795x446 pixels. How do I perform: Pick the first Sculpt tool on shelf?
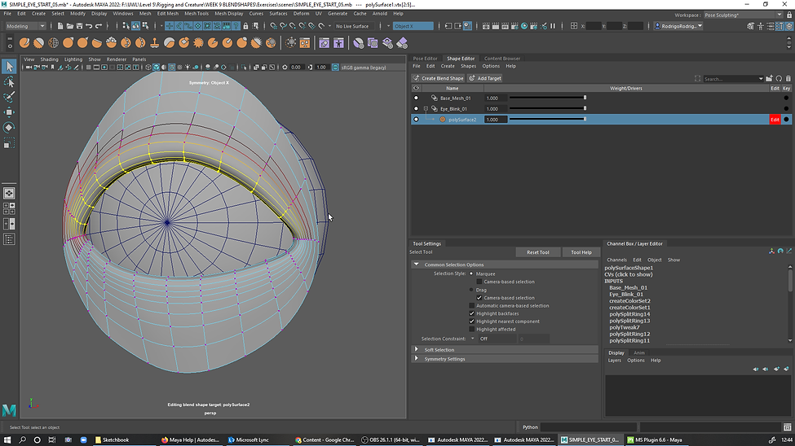coord(24,43)
